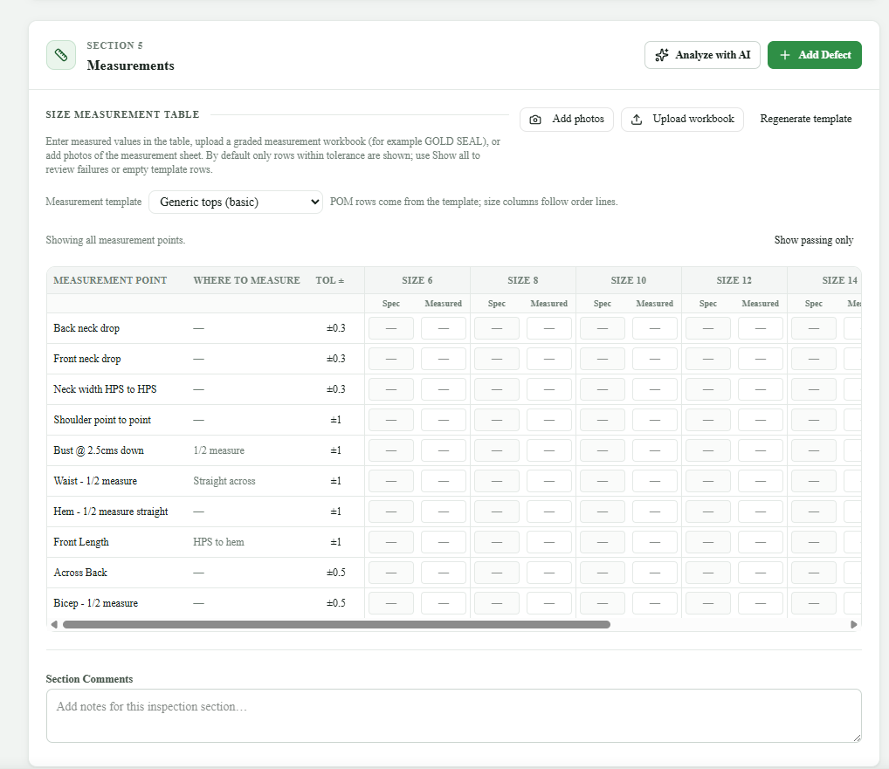Screen dimensions: 889x769
Task: Click the Section Comments heading
Action: [90, 679]
